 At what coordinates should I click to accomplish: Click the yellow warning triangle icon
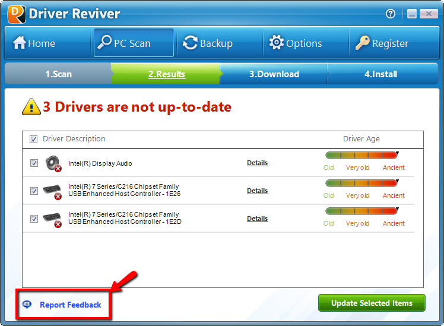pos(31,106)
